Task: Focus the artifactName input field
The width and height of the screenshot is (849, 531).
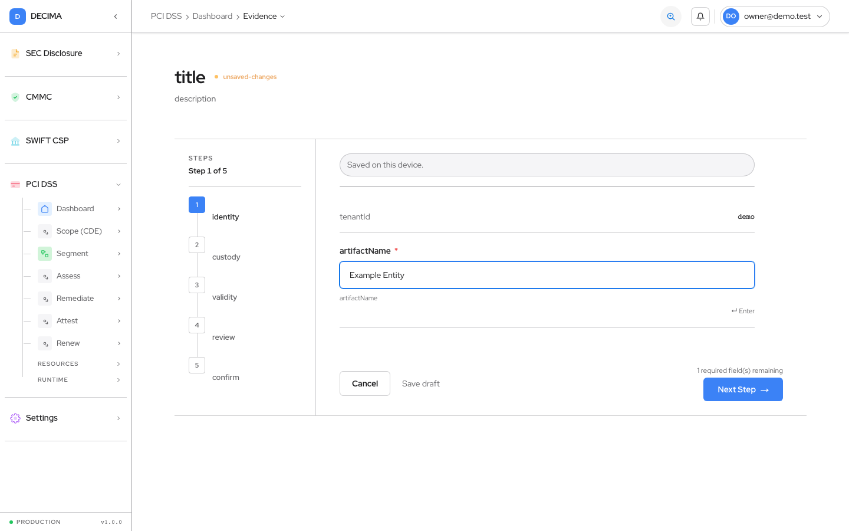Action: (547, 275)
